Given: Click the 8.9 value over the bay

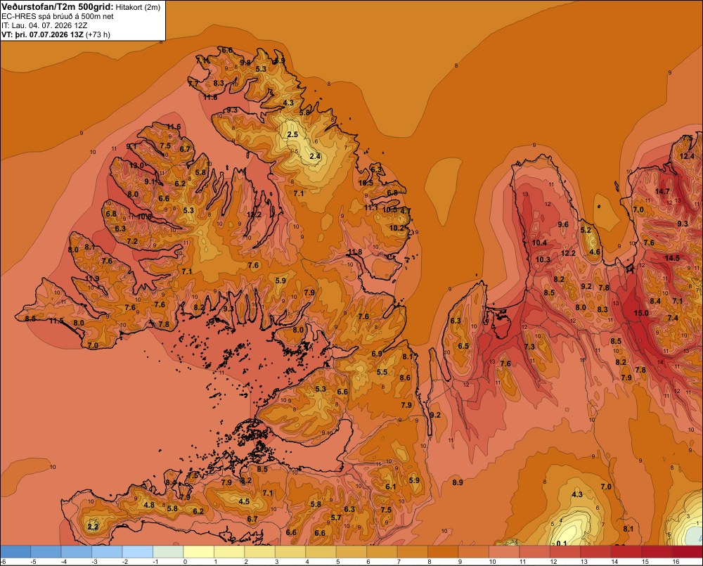Looking at the screenshot, I should (458, 482).
